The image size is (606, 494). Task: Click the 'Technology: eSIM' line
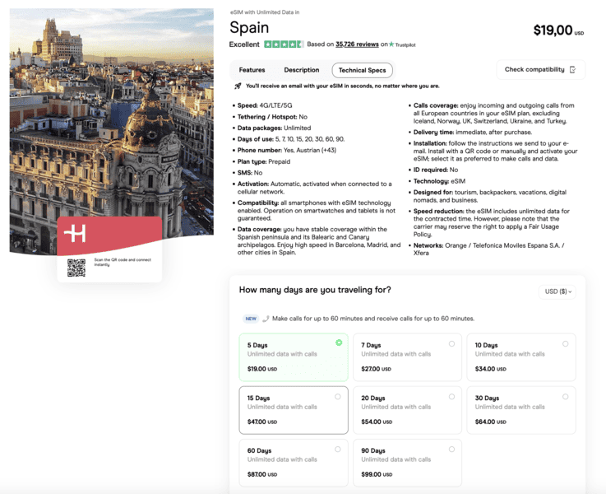pos(439,181)
